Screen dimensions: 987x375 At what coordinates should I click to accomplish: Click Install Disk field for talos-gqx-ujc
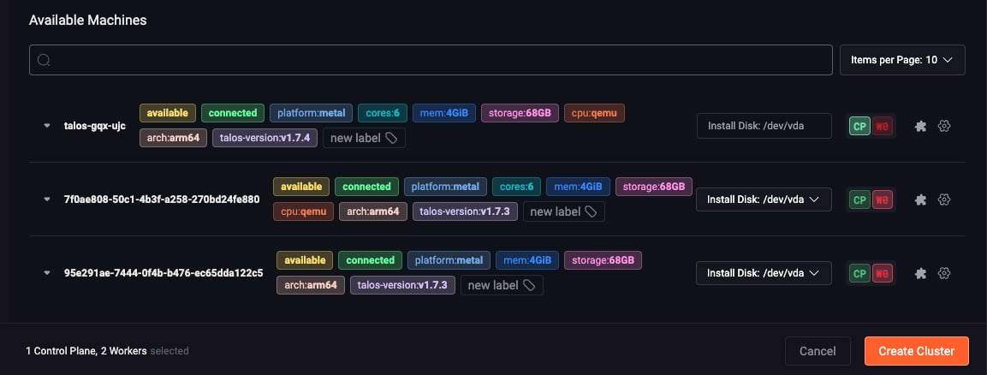point(764,126)
